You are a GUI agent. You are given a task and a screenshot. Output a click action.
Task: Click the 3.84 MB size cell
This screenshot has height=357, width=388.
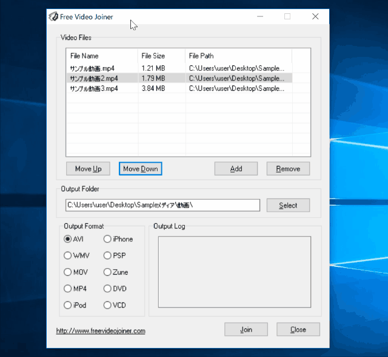pos(153,88)
